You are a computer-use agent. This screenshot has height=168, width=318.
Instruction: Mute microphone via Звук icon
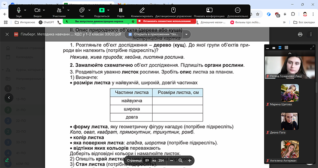[x=19, y=10]
